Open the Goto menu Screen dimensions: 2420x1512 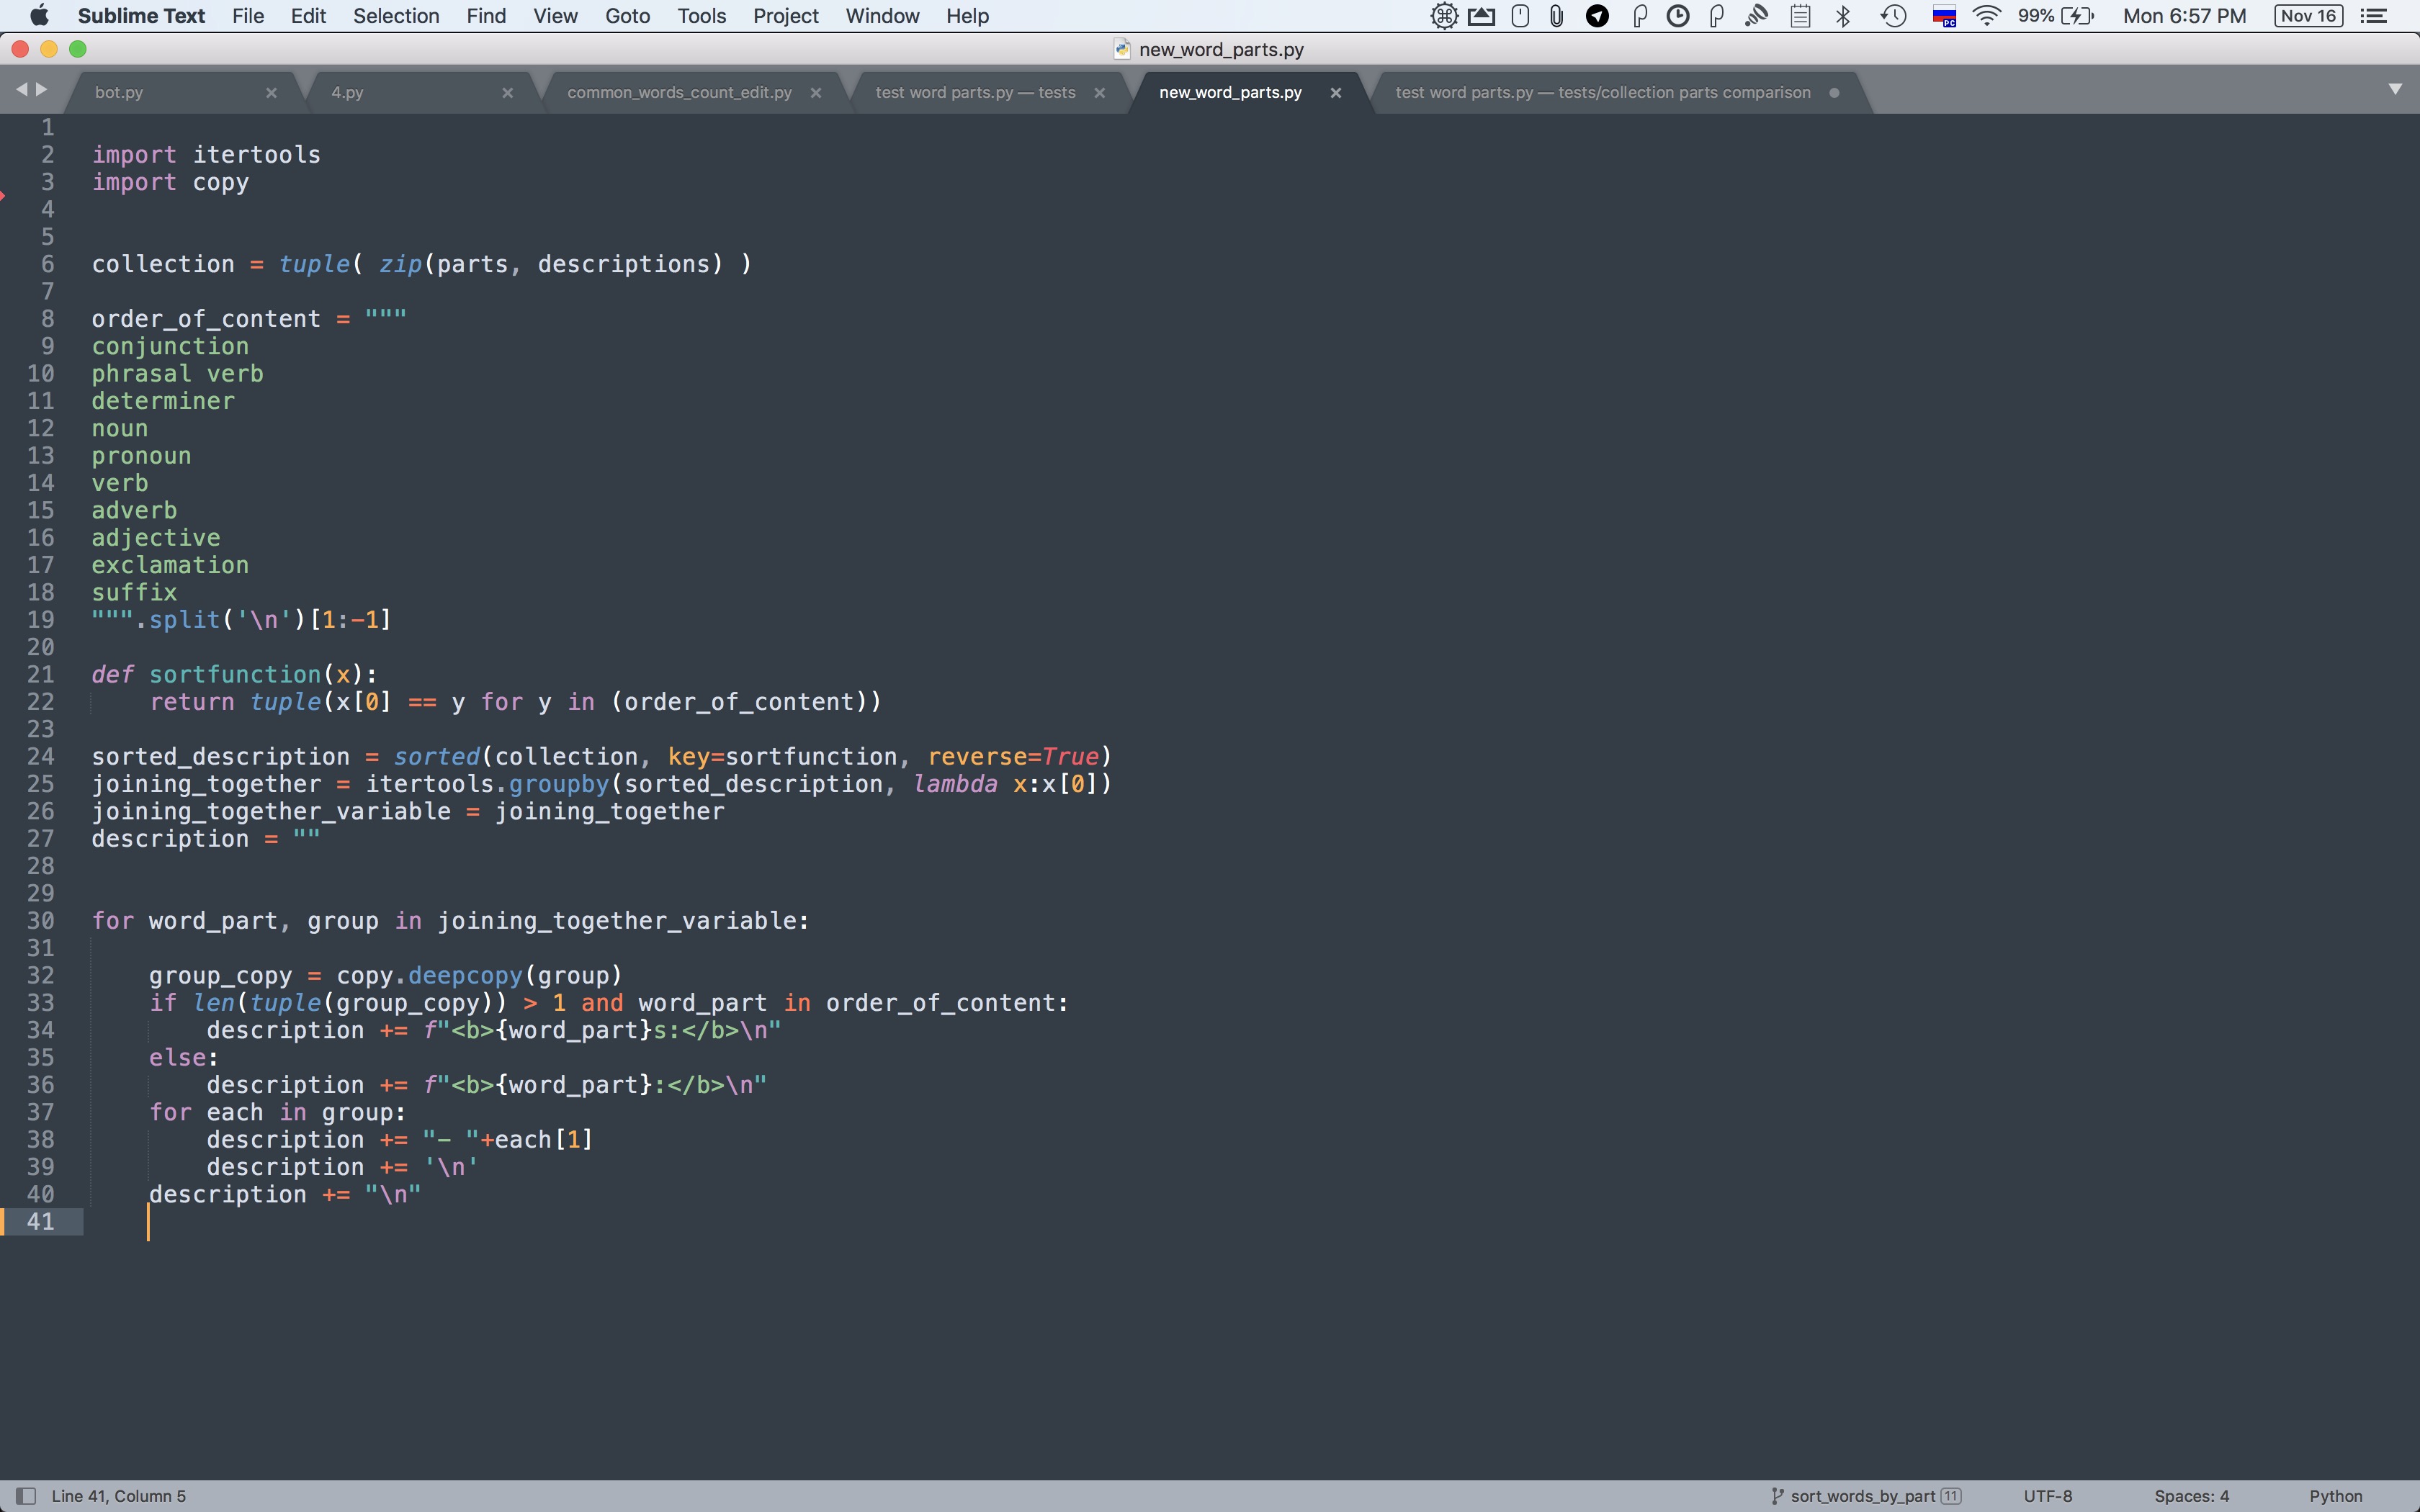pyautogui.click(x=627, y=16)
